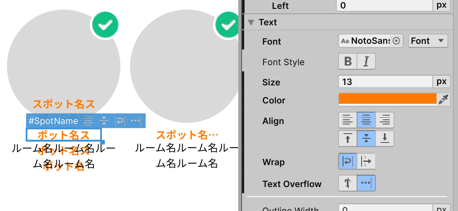
Task: Set vertical text alignment to bottom
Action: pos(385,138)
